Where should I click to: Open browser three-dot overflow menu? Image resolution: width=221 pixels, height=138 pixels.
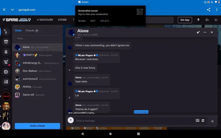(217, 10)
